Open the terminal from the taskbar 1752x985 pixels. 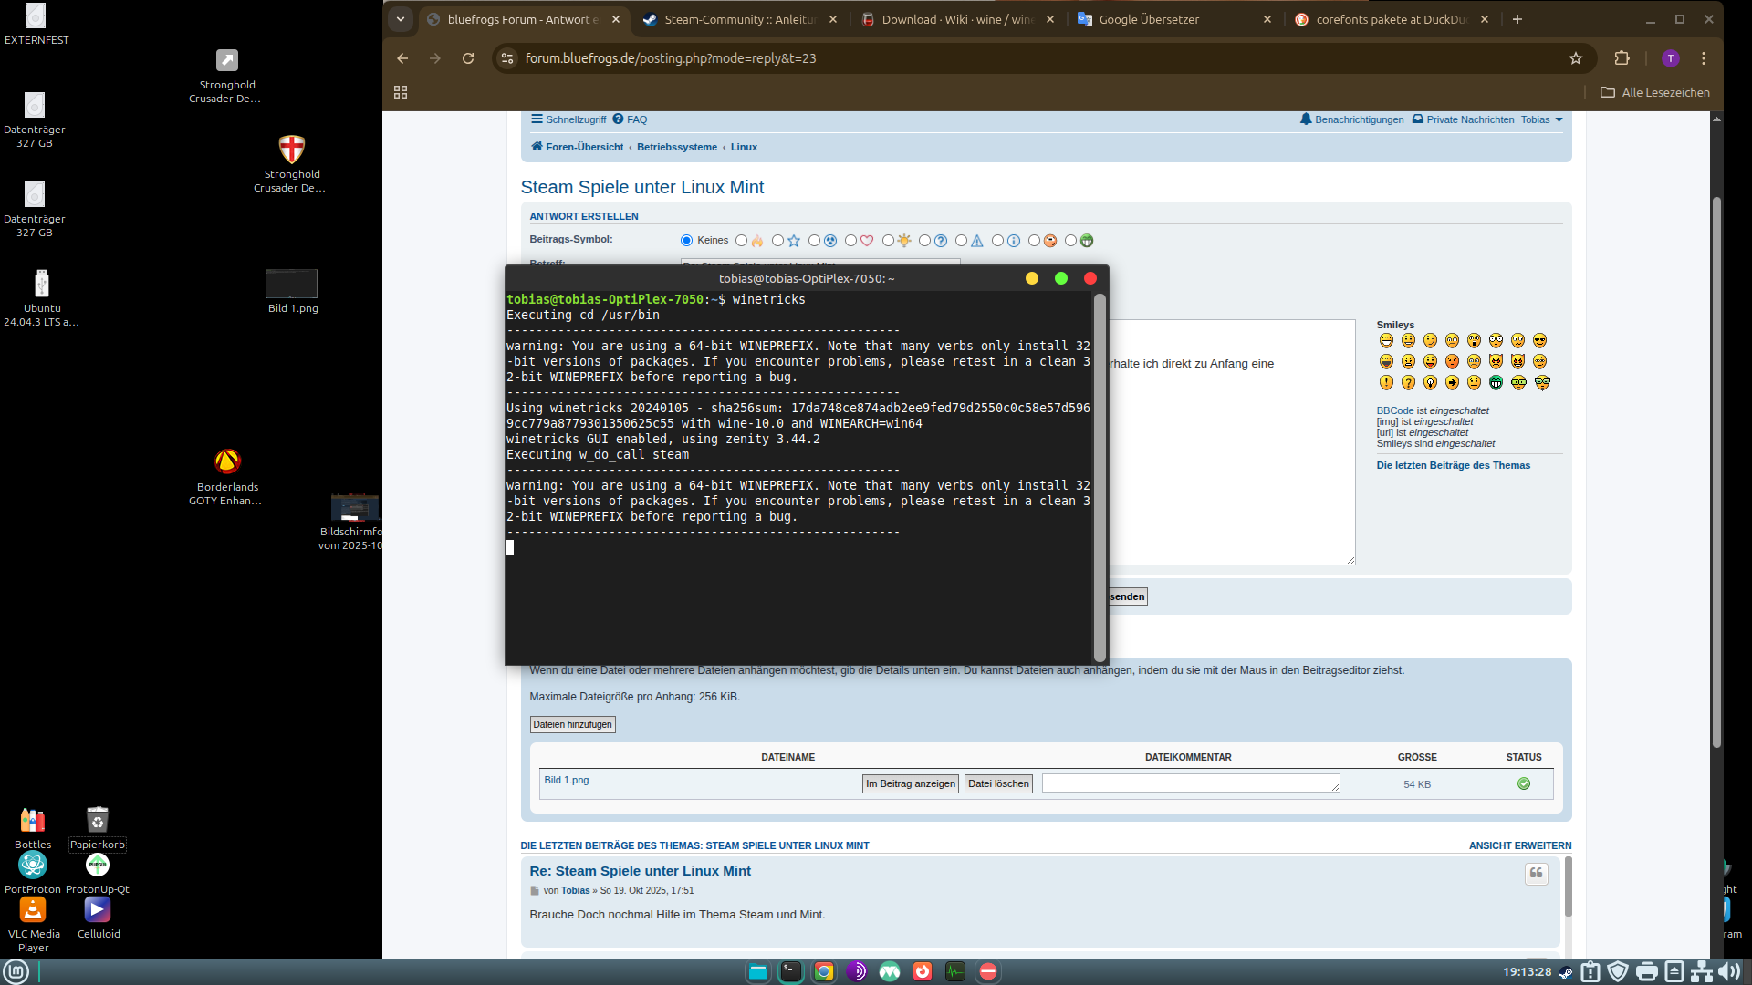(x=790, y=971)
